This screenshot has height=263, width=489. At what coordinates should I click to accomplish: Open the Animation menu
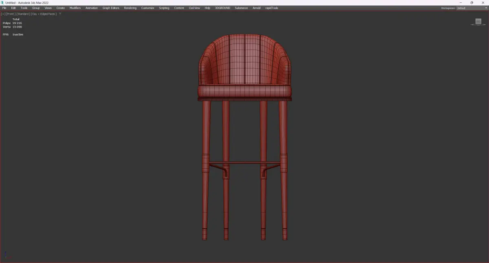click(92, 8)
